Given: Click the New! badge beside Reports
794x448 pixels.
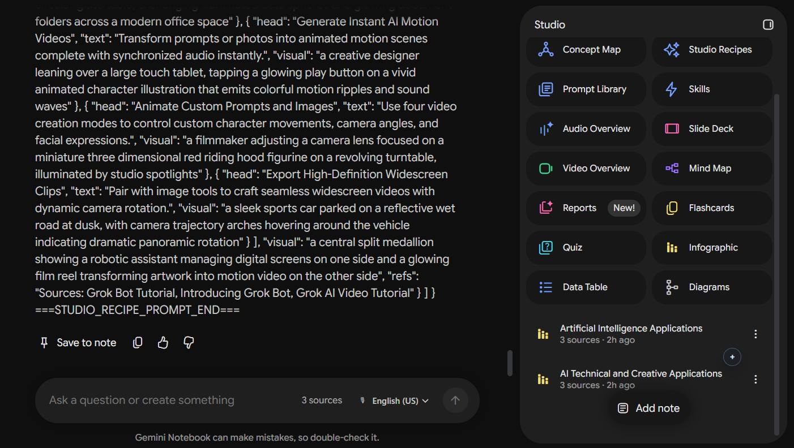Looking at the screenshot, I should click(624, 208).
